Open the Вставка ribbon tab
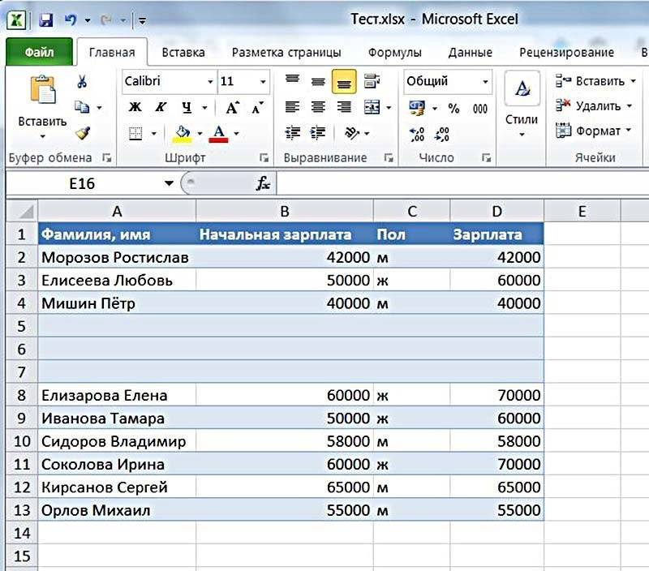Viewport: 649px width, 571px height. 183,53
